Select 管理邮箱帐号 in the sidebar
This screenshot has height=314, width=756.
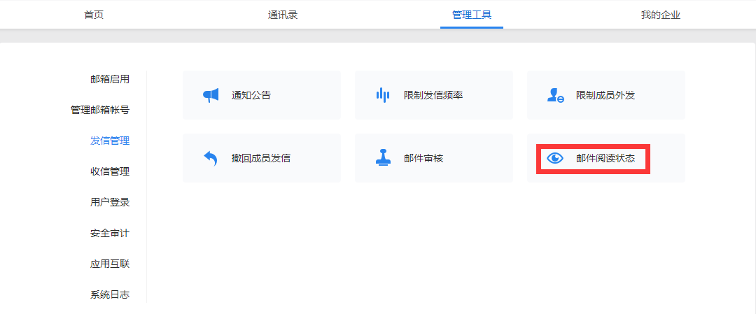point(100,110)
